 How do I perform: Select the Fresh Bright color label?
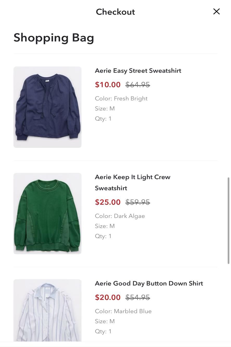[x=121, y=98]
